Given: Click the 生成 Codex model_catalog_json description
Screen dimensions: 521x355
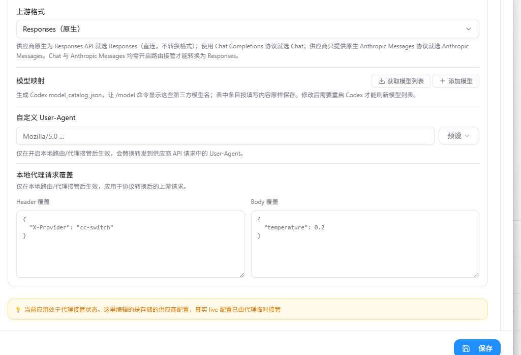Looking at the screenshot, I should coord(217,95).
